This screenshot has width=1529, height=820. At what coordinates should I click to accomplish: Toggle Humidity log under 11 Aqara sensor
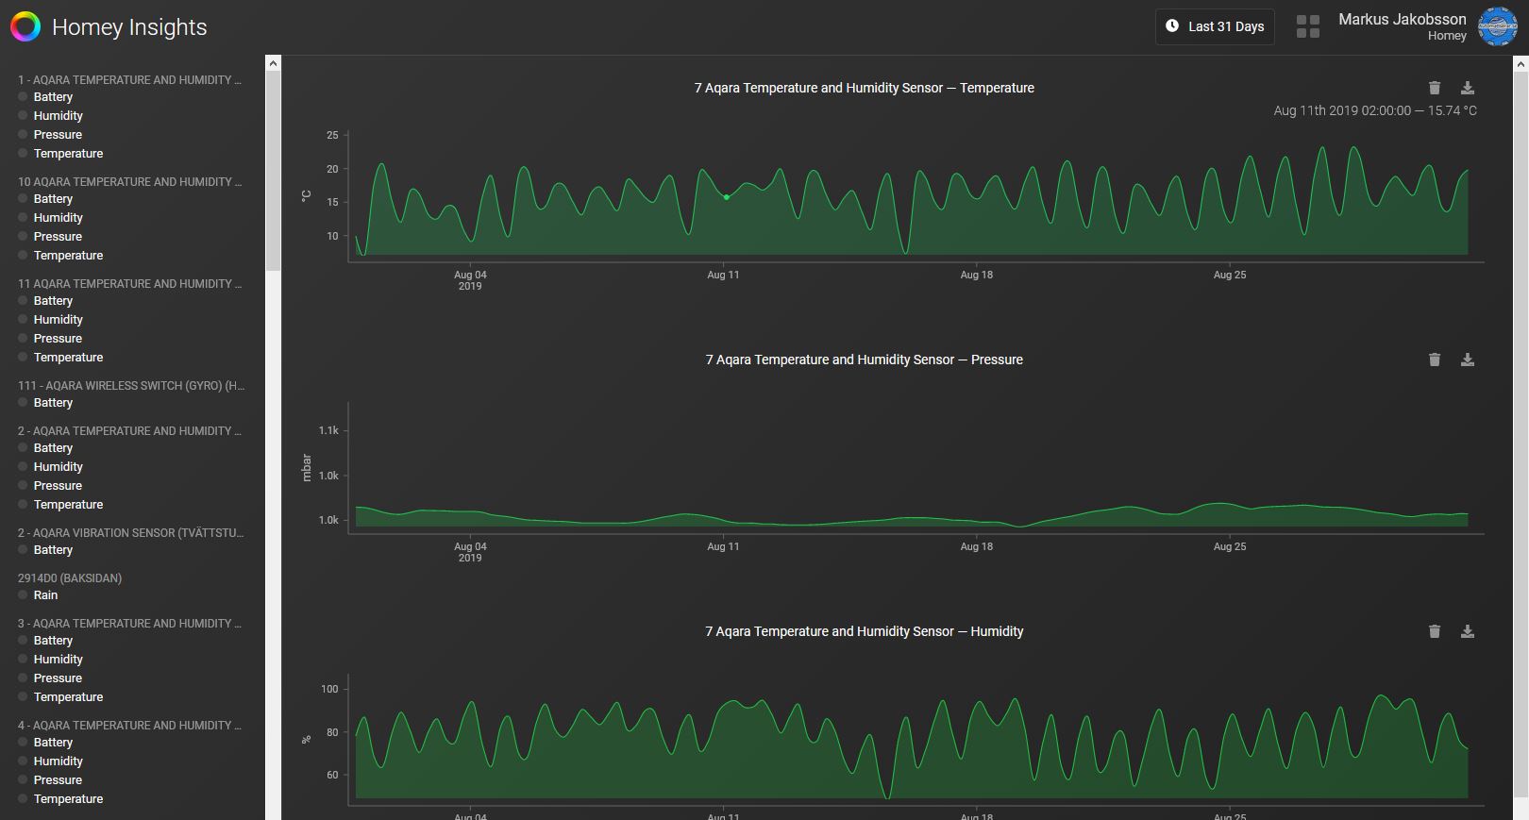point(50,320)
